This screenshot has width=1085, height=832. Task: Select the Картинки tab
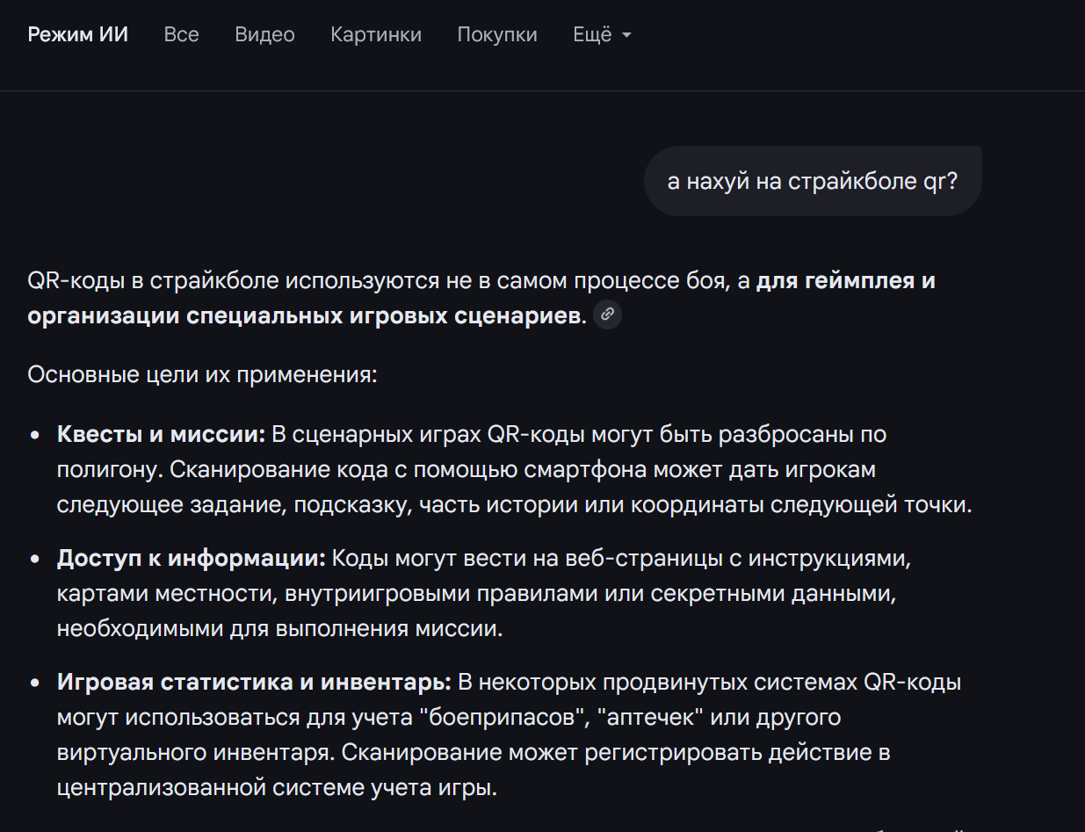tap(376, 35)
